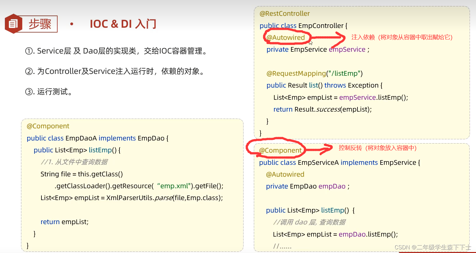
Task: Click the 步骤 heading label
Action: (40, 24)
